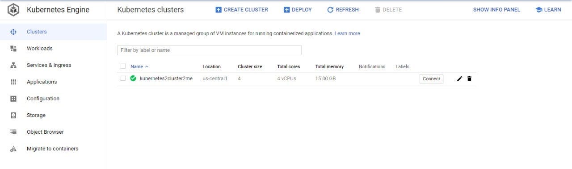Navigate to Applications section
Image resolution: width=572 pixels, height=169 pixels.
pos(42,82)
